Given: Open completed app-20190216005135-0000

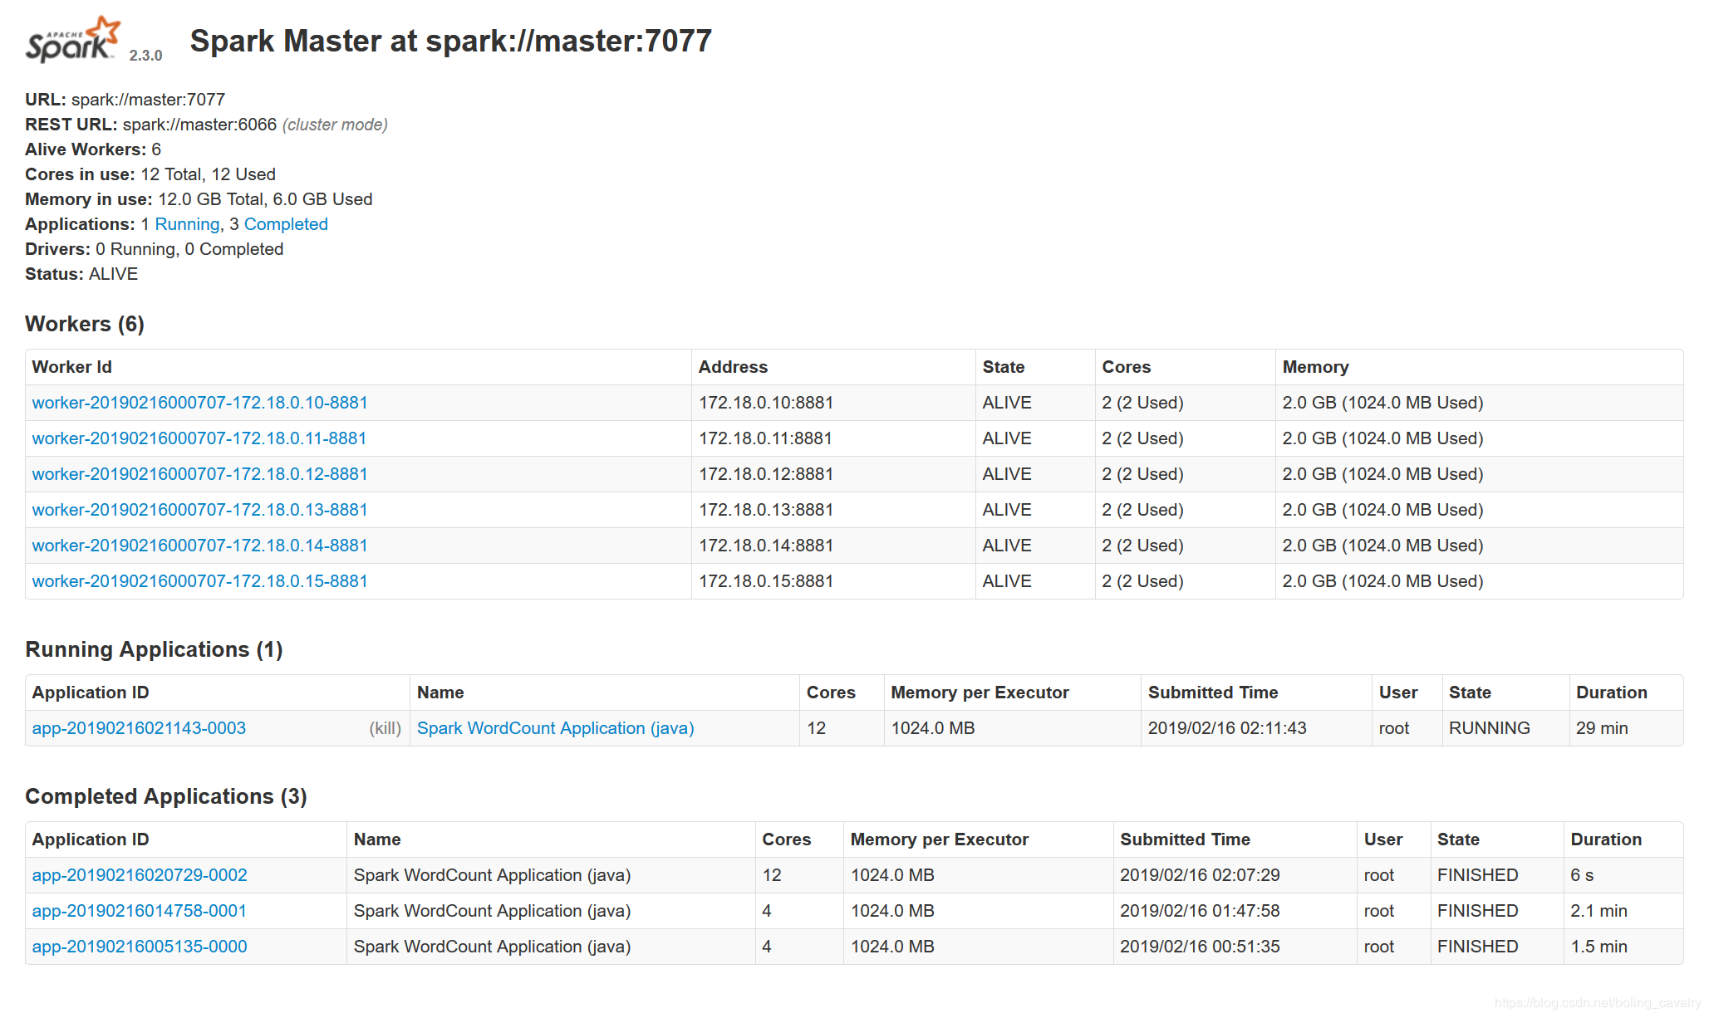Looking at the screenshot, I should point(140,947).
